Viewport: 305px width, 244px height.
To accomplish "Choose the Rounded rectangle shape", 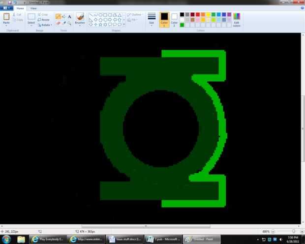I will 110,15.
